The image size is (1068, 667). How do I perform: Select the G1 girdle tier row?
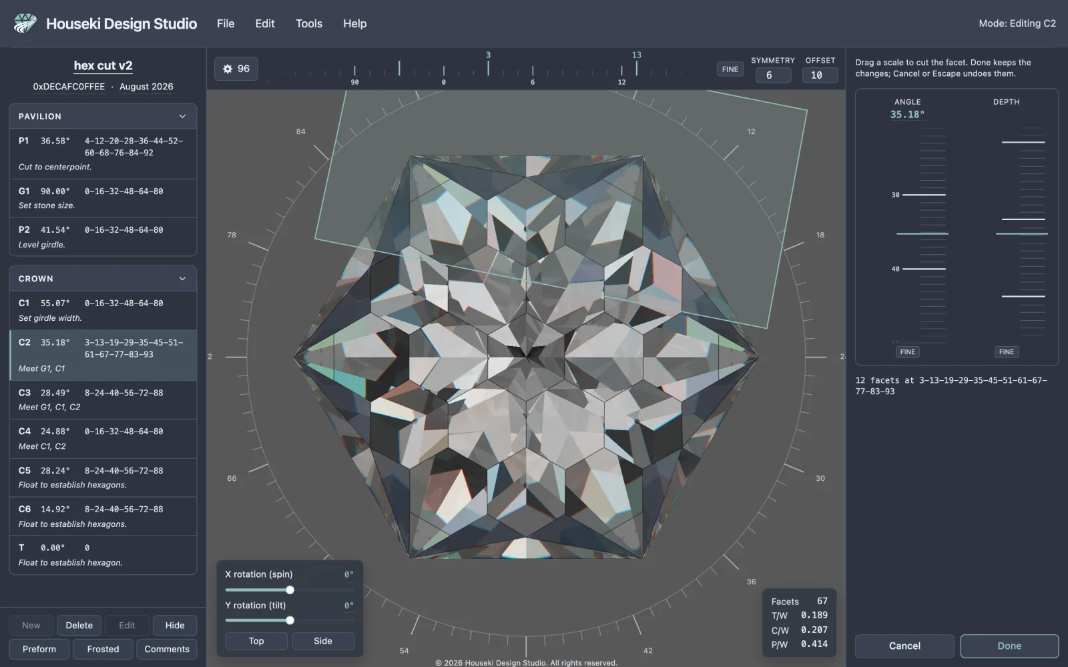click(103, 198)
